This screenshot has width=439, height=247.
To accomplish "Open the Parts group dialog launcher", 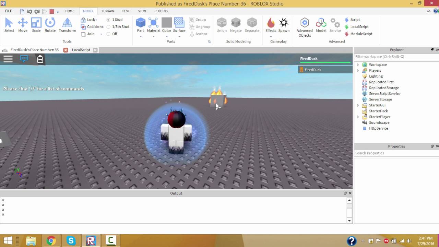I will point(209,42).
